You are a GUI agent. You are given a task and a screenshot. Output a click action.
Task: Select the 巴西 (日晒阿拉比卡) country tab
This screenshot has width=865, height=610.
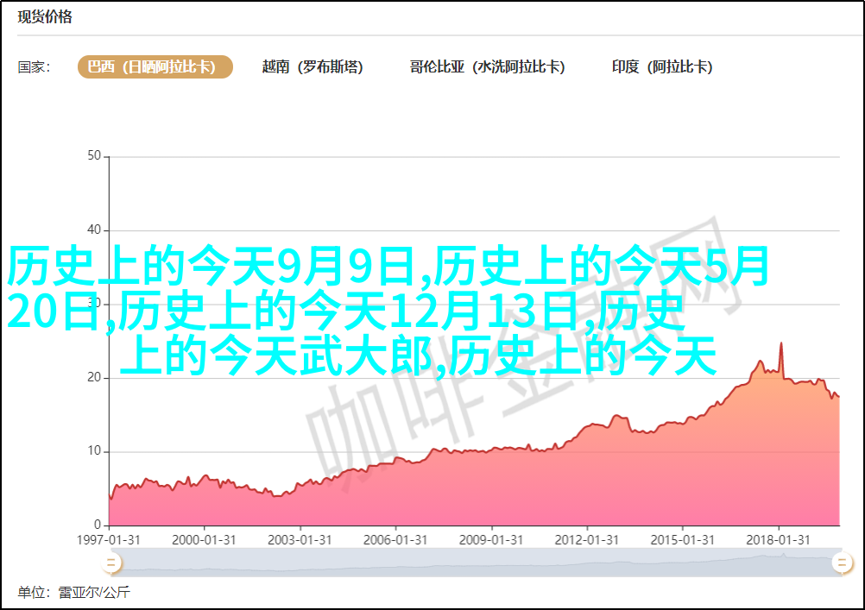(155, 66)
